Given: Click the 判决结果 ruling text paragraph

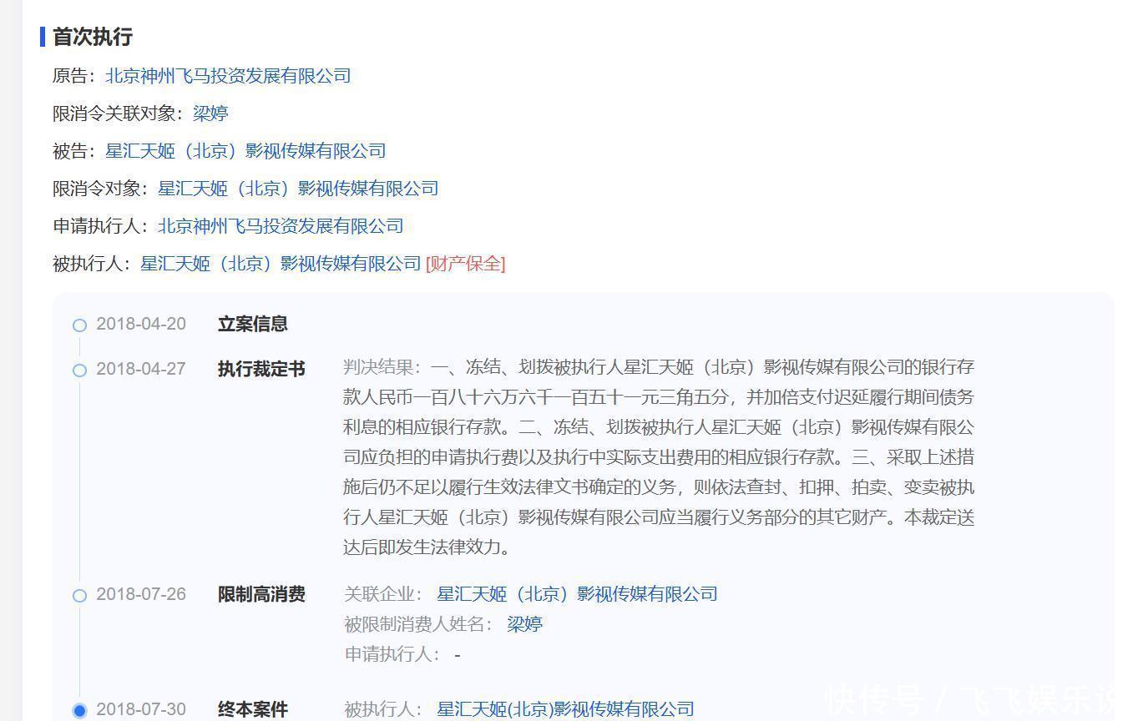Looking at the screenshot, I should (x=658, y=457).
